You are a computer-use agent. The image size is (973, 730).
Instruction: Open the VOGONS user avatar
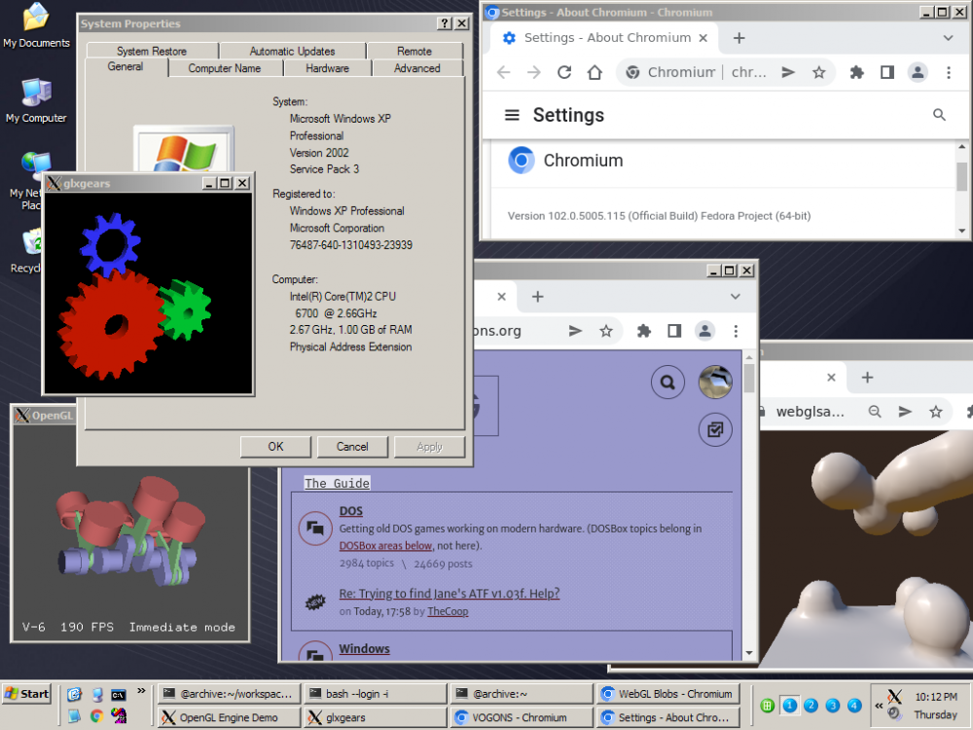(715, 383)
